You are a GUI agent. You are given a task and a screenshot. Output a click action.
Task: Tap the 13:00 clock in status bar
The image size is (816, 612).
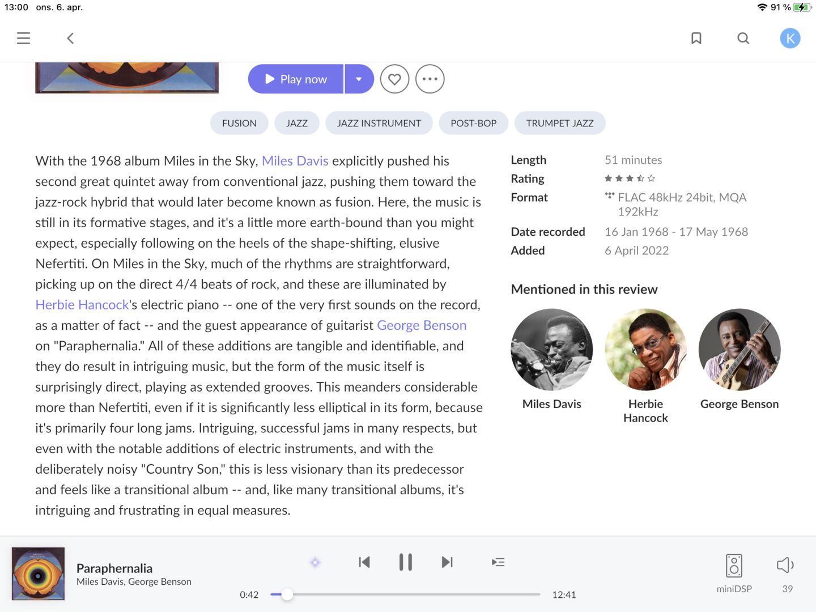pos(16,7)
